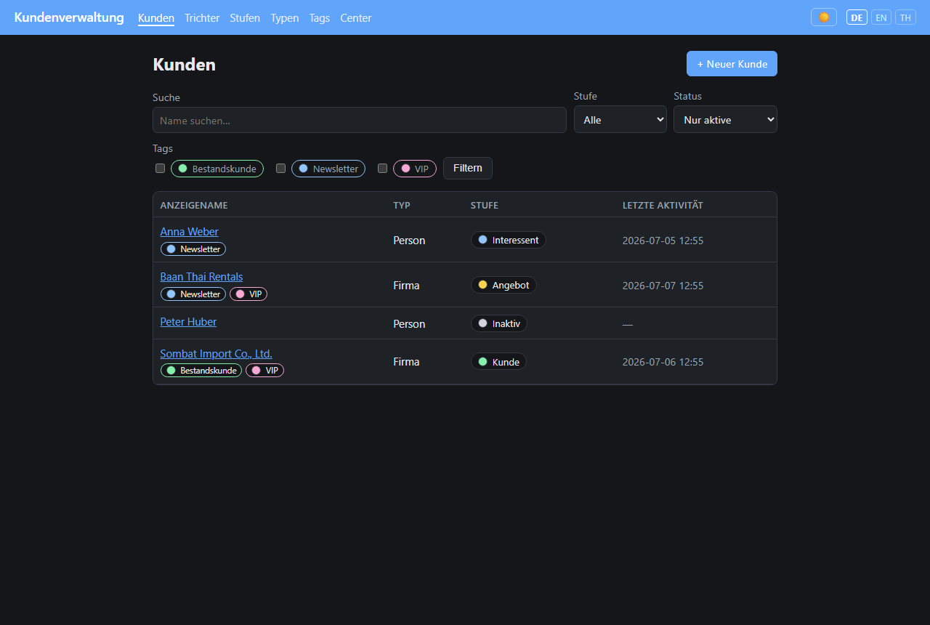930x625 pixels.
Task: Open the Stufe dropdown
Action: [620, 120]
